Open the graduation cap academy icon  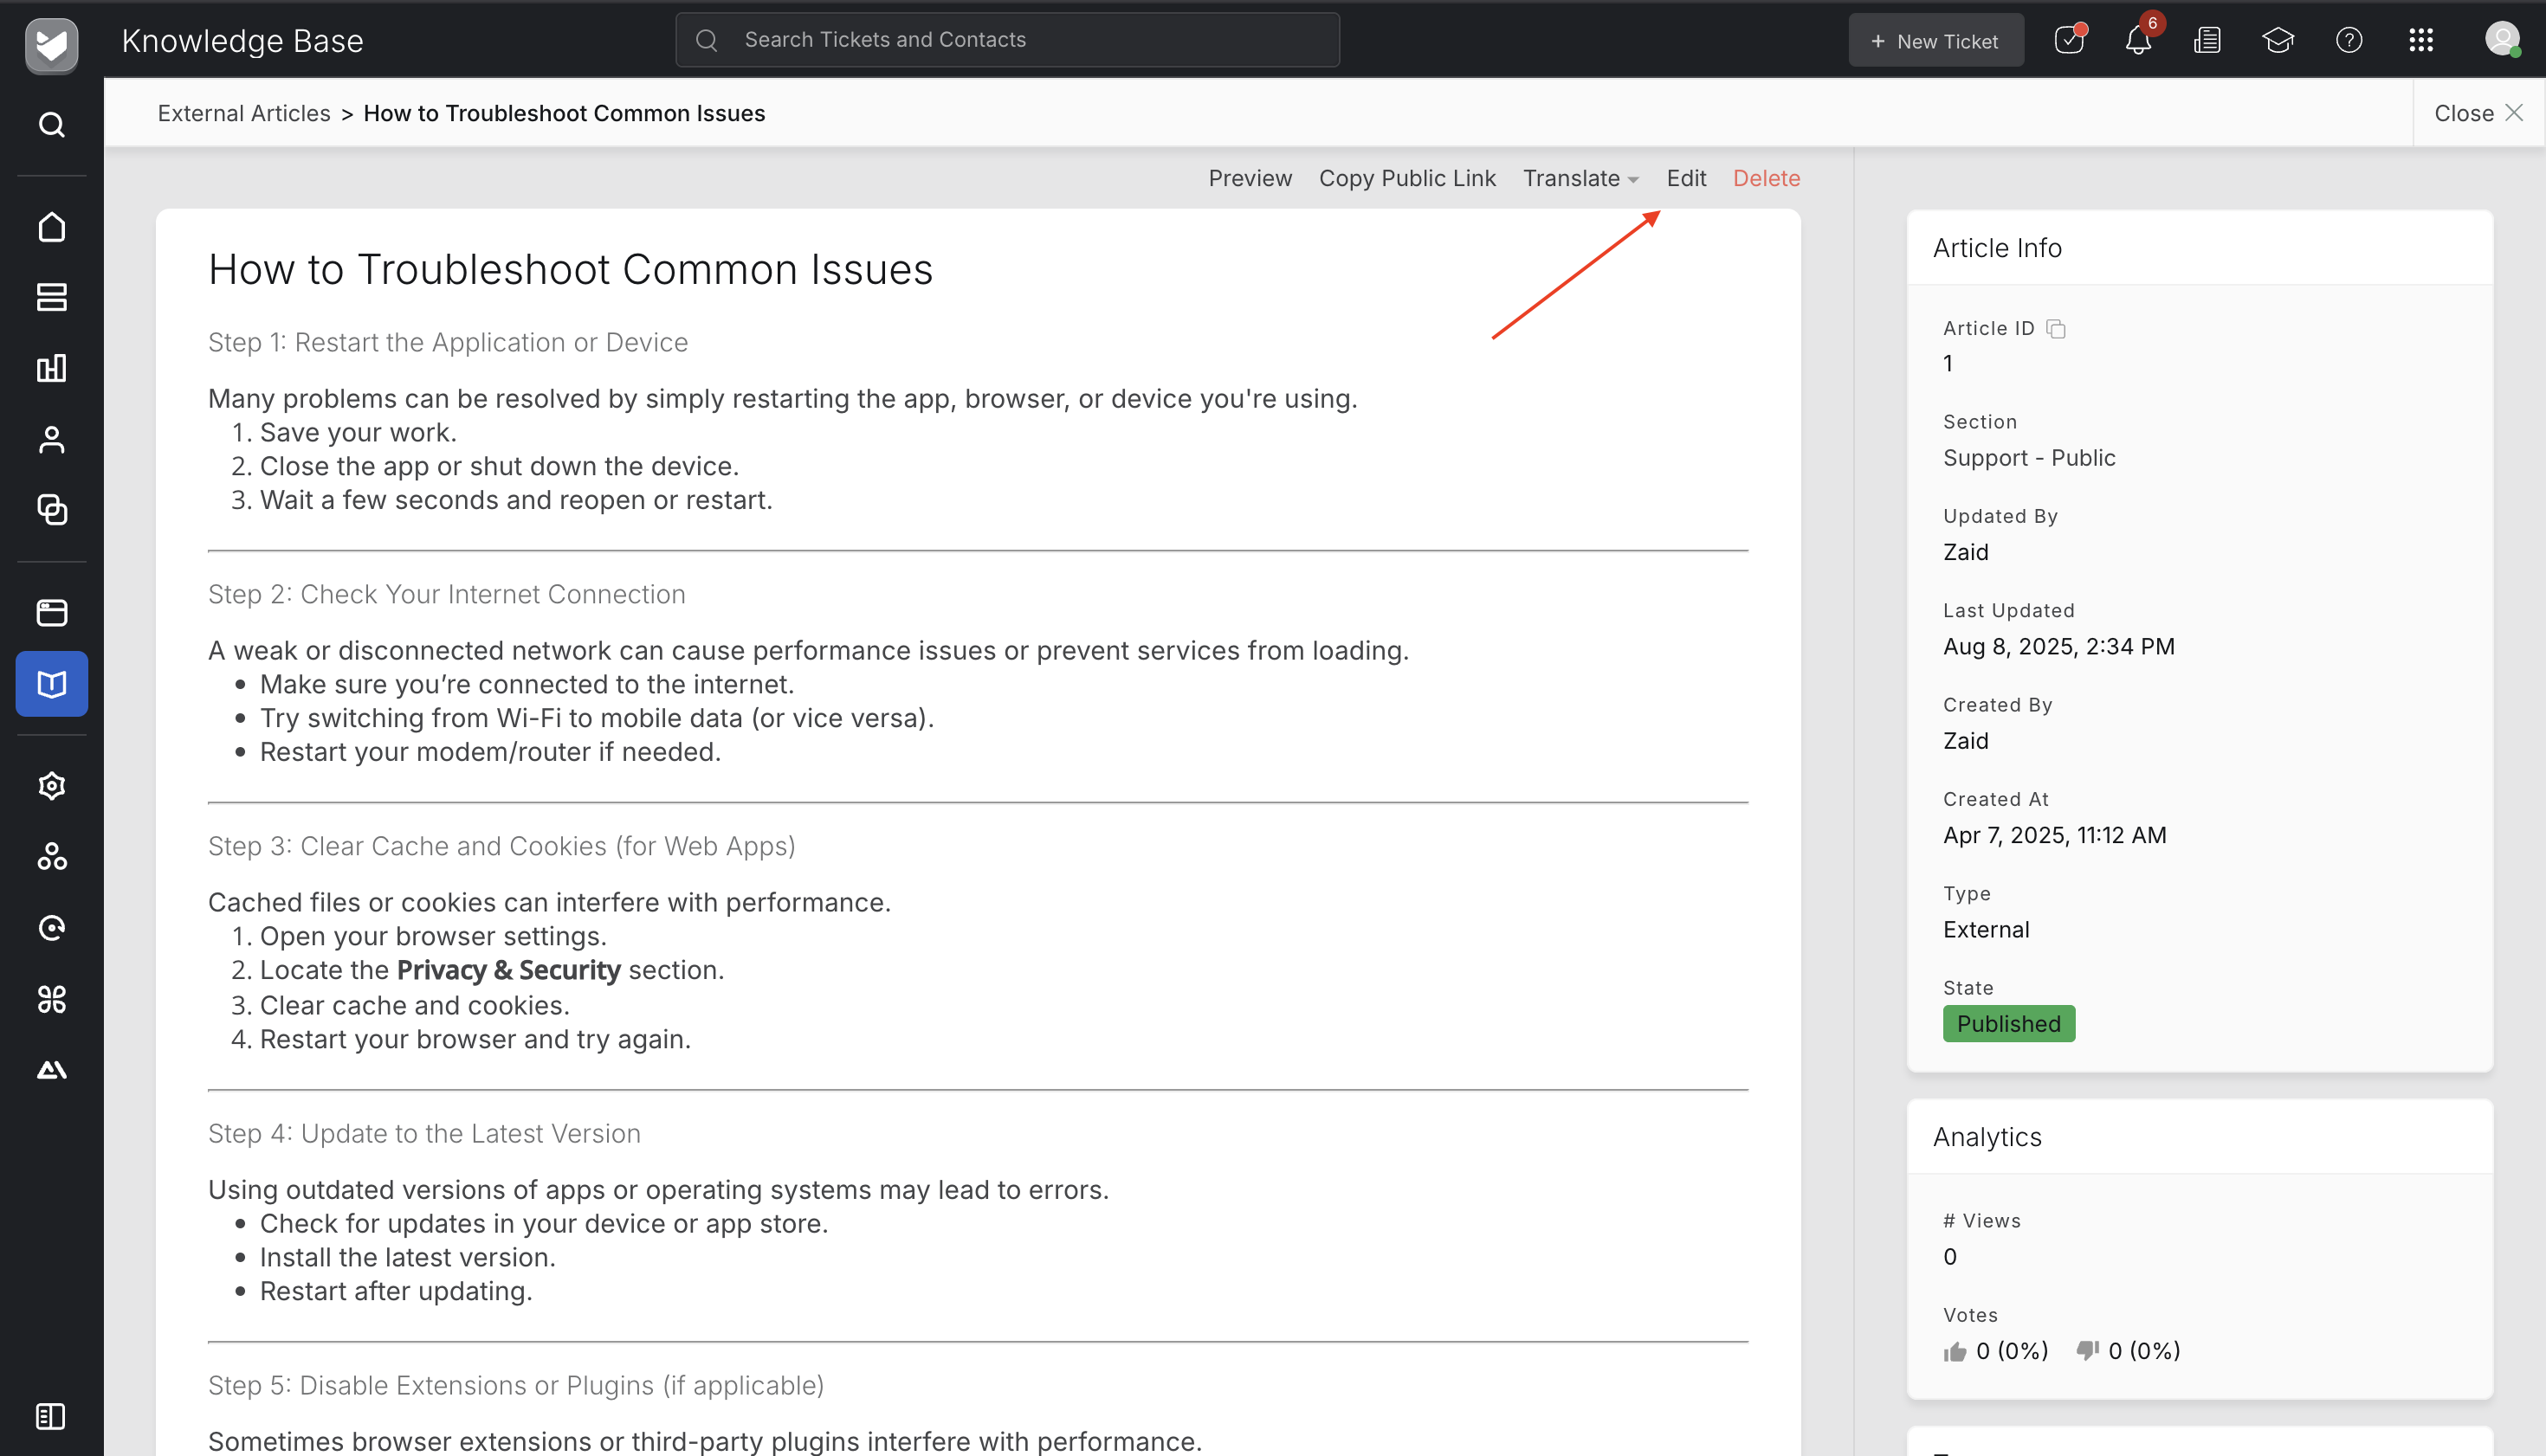pos(2278,40)
